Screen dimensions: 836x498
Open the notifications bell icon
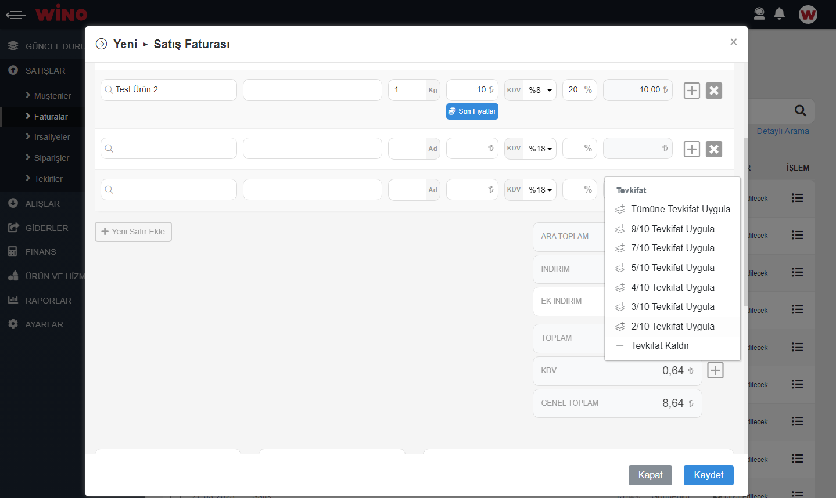(x=779, y=13)
